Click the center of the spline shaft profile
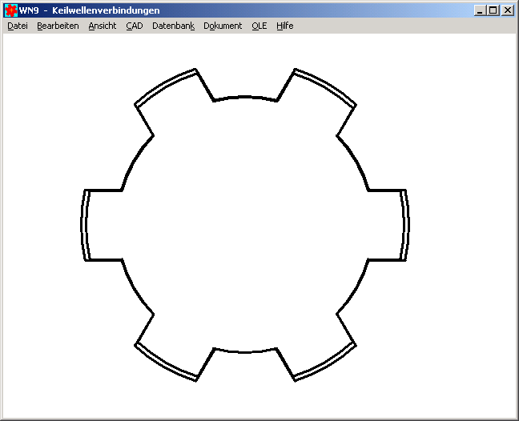 (x=246, y=225)
